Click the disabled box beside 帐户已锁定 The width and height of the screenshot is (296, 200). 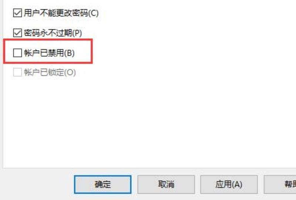pyautogui.click(x=17, y=72)
